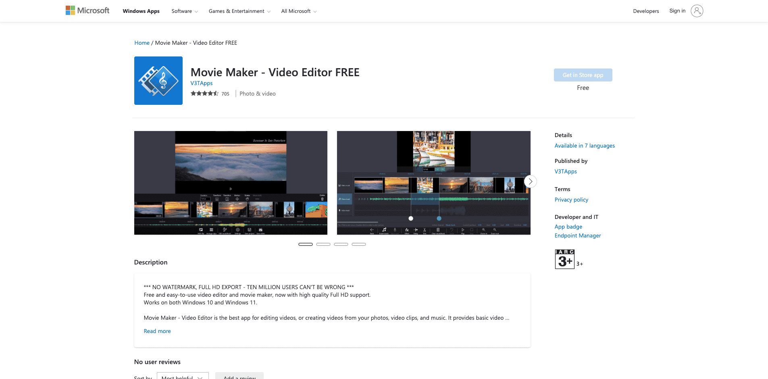Open the Sign in account avatar icon

[x=697, y=11]
